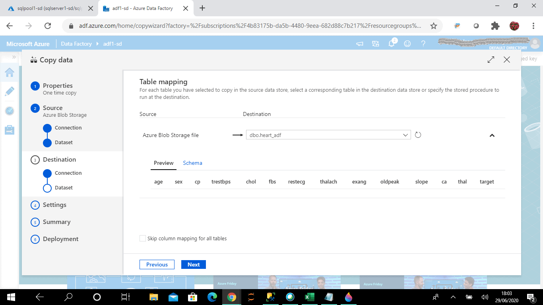
Task: Click the Data Factory breadcrumb
Action: 76,44
